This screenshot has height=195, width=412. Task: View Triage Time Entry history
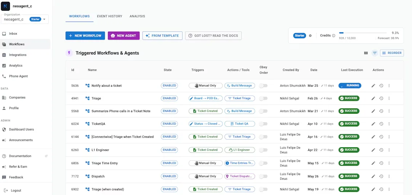[x=381, y=163]
